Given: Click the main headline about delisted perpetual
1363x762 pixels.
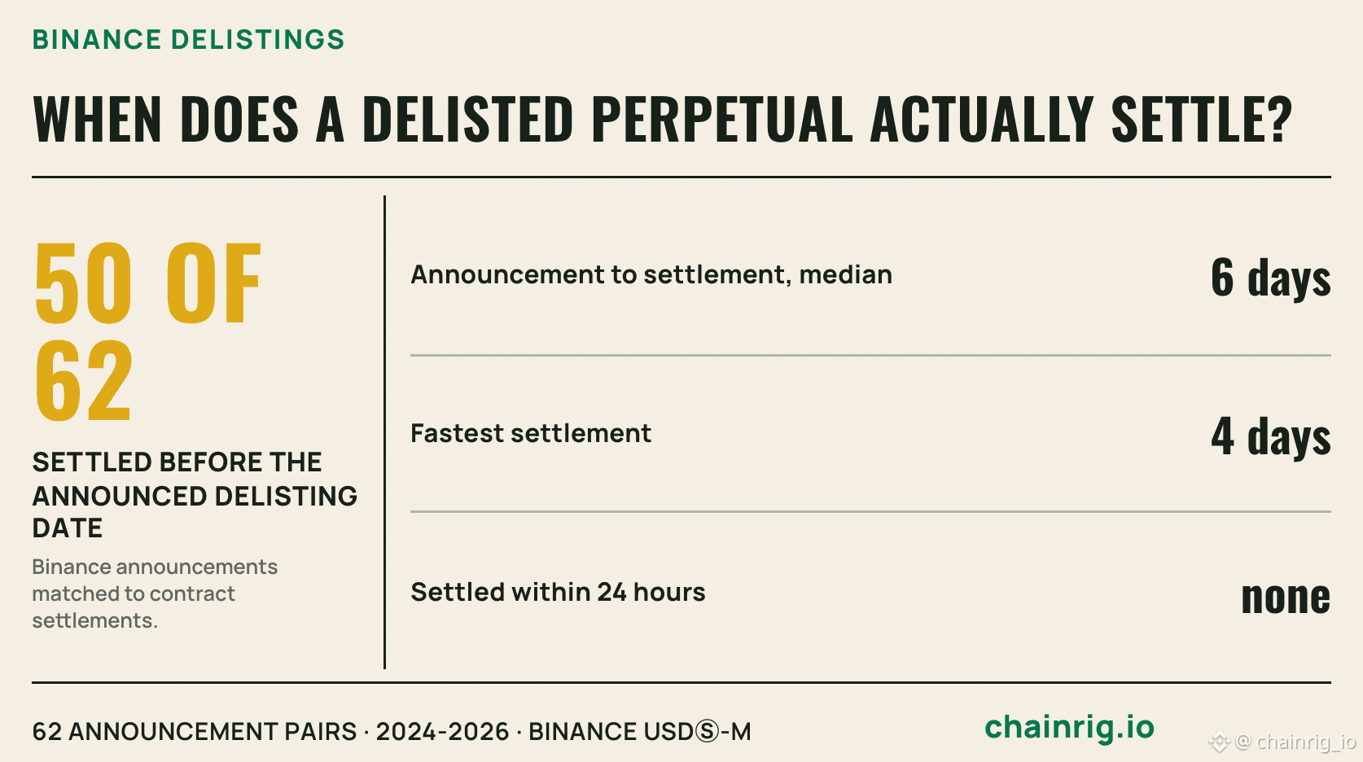Looking at the screenshot, I should click(662, 119).
